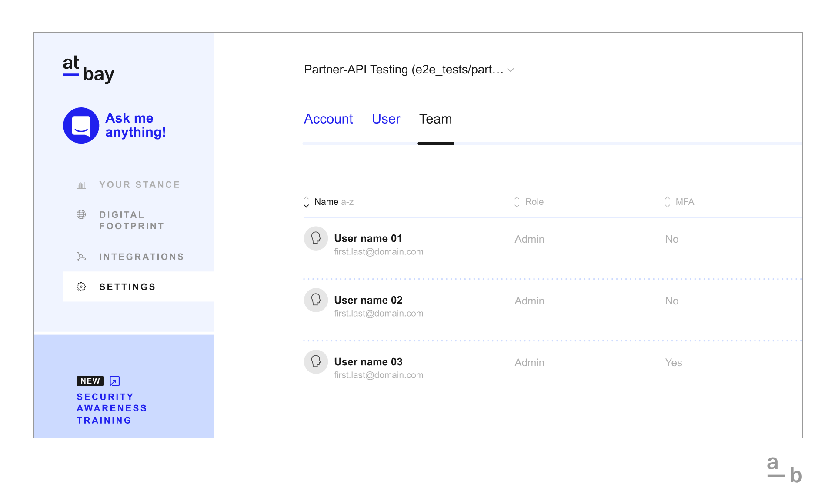Click avatar icon for User name 01
The image size is (835, 501).
[316, 238]
